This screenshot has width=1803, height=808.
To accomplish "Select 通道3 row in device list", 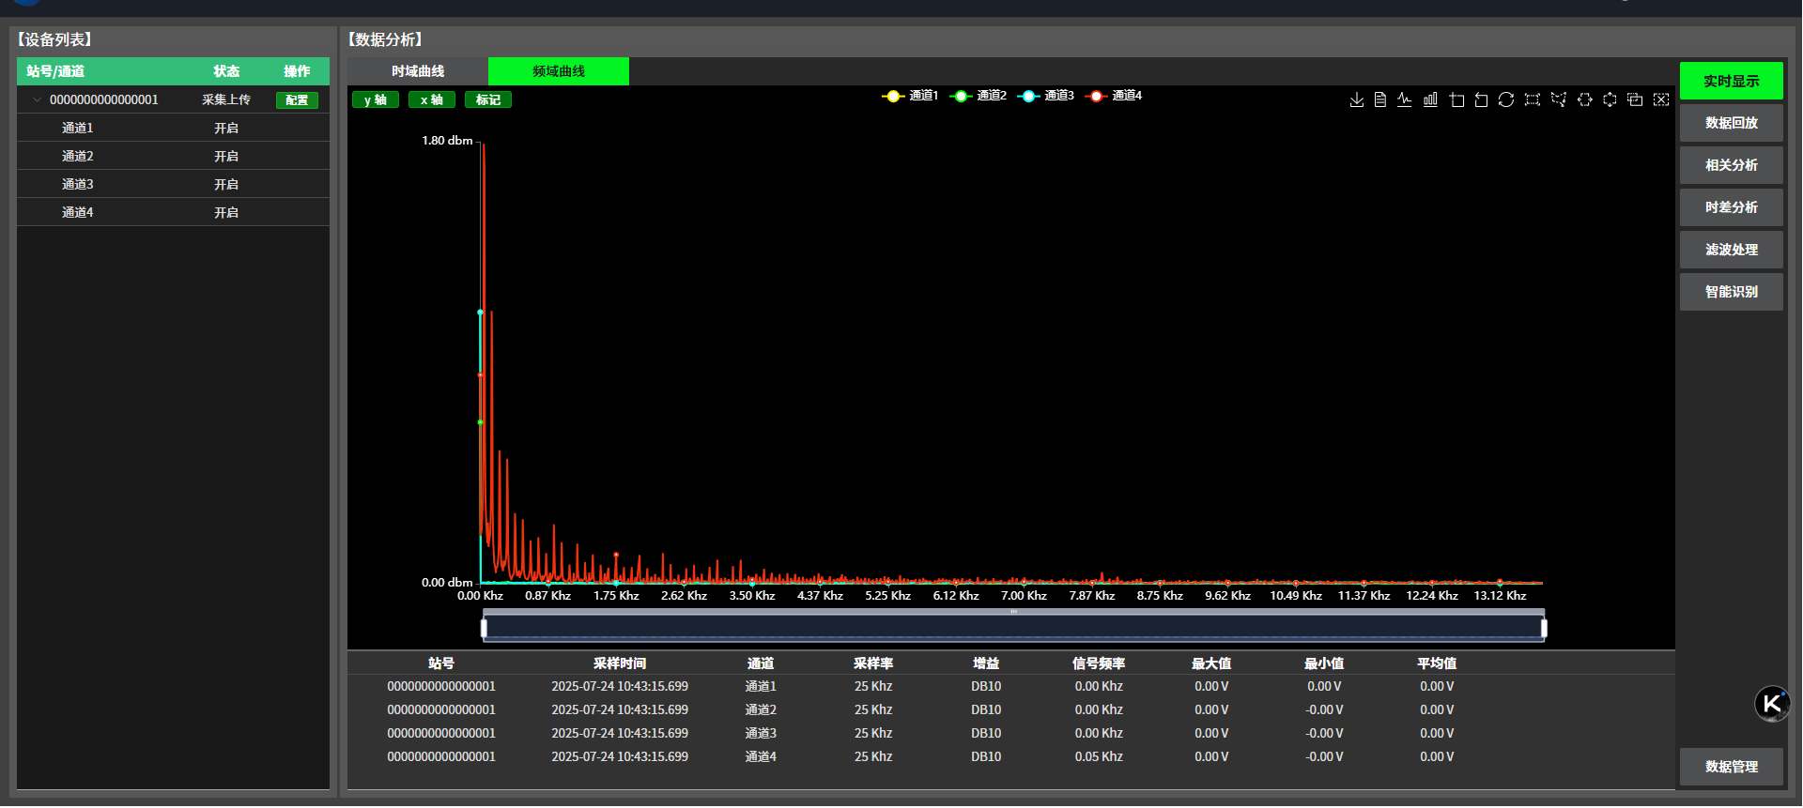I will pyautogui.click(x=173, y=184).
